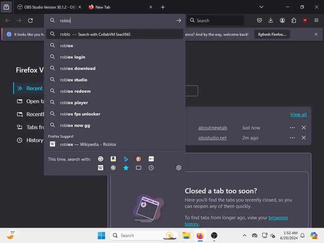Search this time with Bing
Image resolution: width=324 pixels, height=243 pixels.
[x=126, y=159]
